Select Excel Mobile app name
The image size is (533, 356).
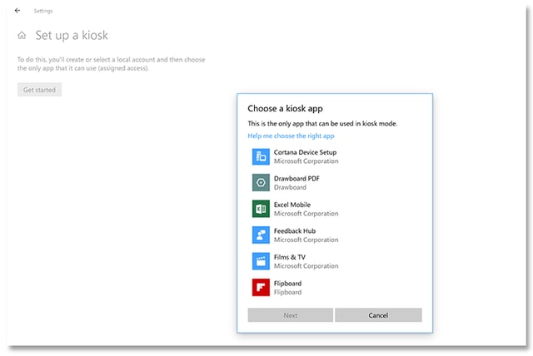point(292,205)
